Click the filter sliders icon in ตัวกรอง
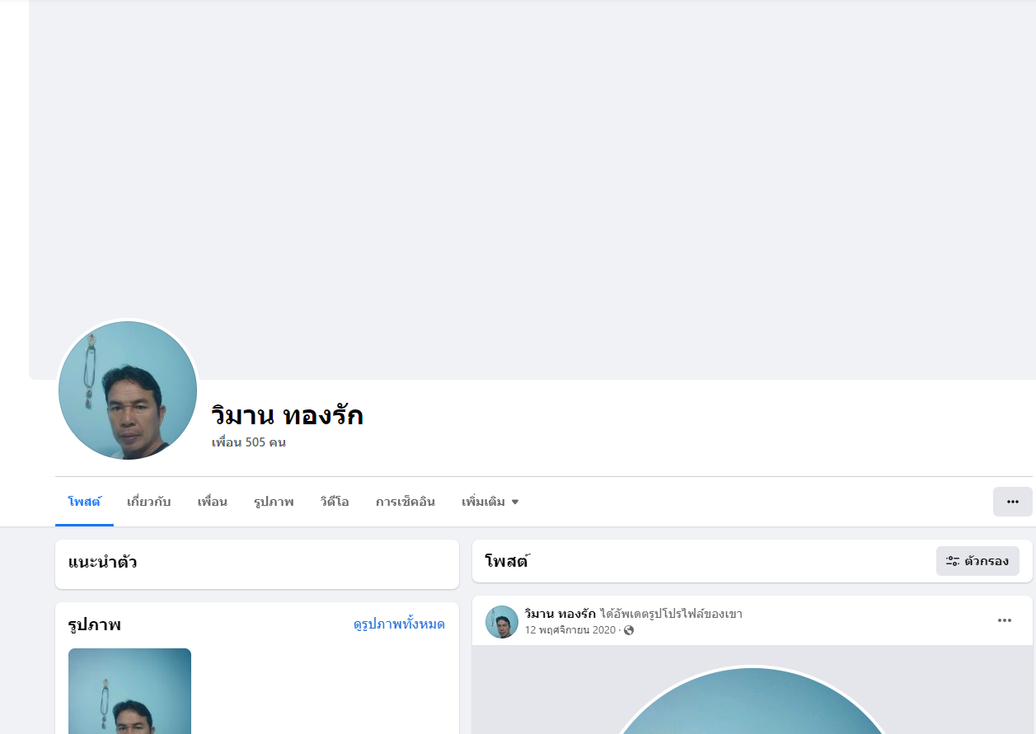 tap(952, 561)
